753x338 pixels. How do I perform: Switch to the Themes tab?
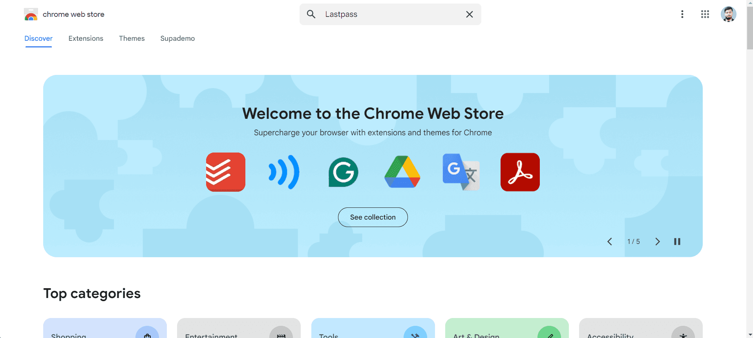(132, 38)
